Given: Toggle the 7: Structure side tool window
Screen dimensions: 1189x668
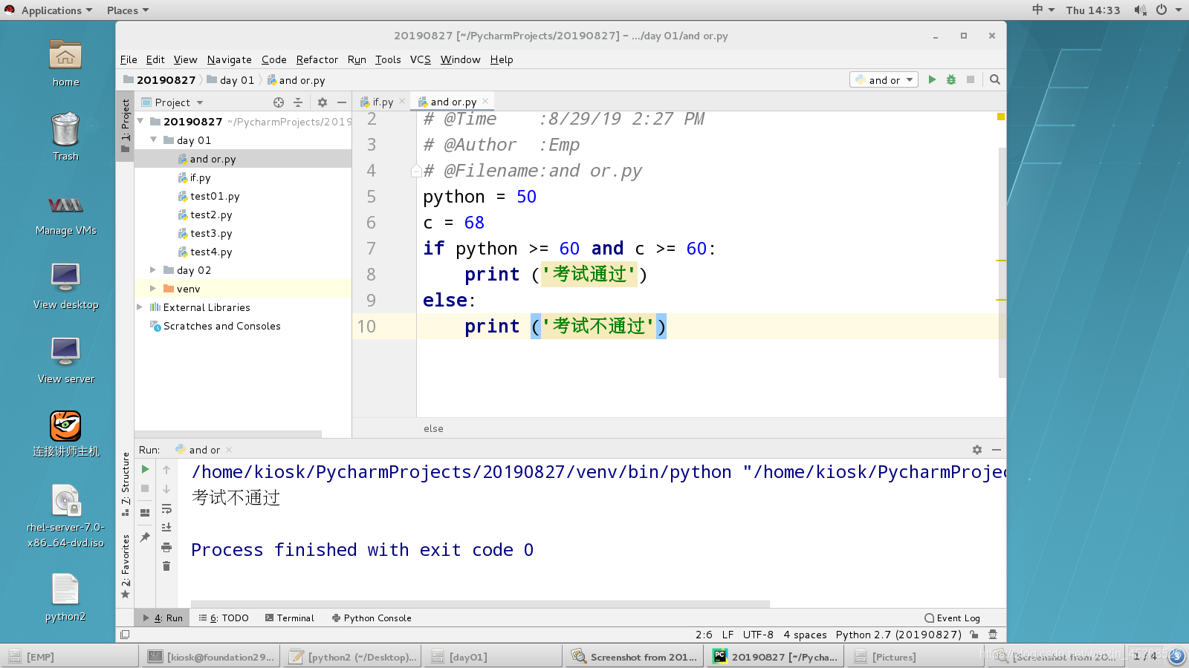Looking at the screenshot, I should pos(125,484).
